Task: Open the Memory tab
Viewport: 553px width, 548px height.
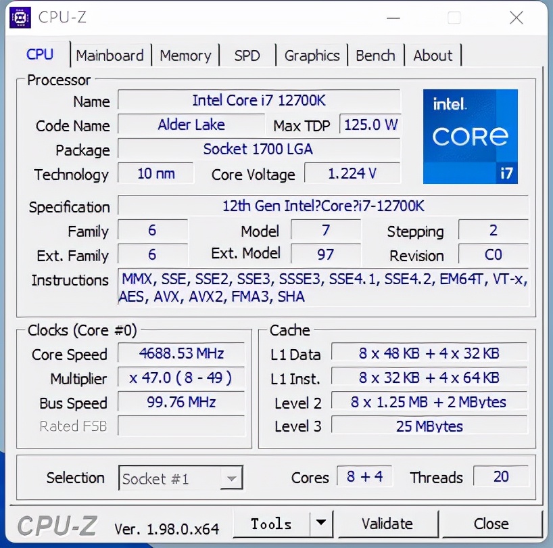Action: click(186, 55)
